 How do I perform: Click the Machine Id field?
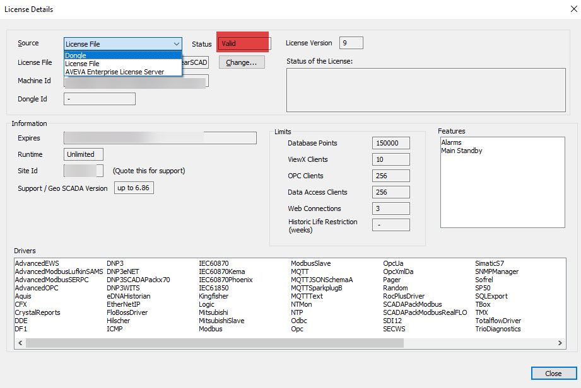pos(136,81)
